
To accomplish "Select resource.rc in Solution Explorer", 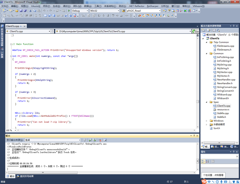I will [x=223, y=110].
